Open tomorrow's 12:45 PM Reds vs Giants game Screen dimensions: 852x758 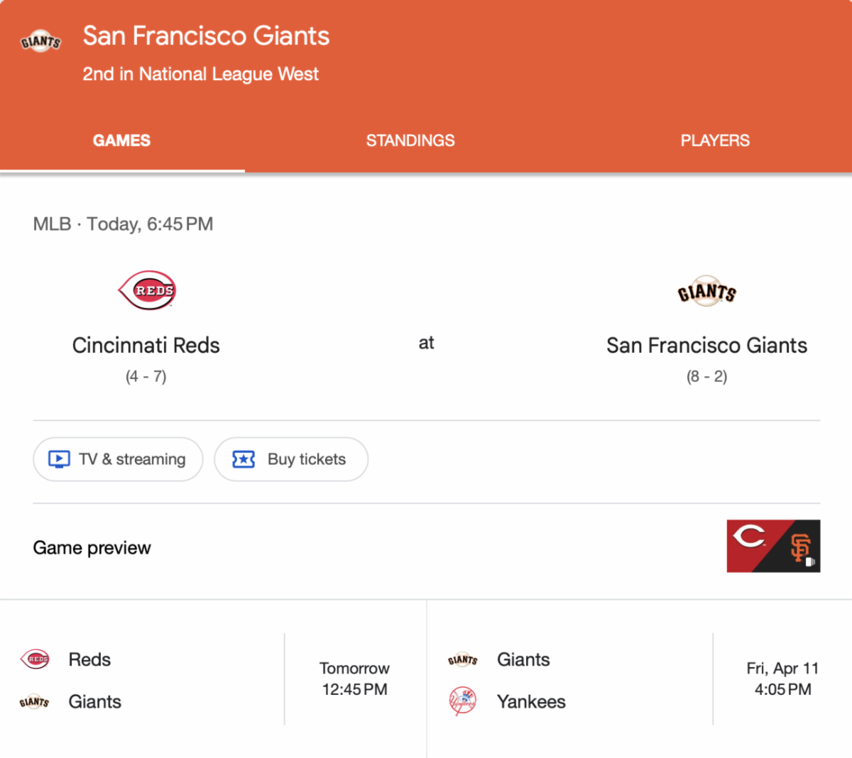point(354,679)
